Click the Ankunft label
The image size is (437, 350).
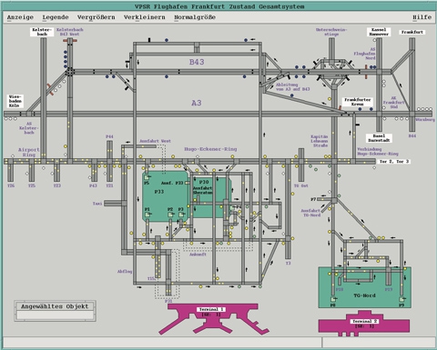198,255
